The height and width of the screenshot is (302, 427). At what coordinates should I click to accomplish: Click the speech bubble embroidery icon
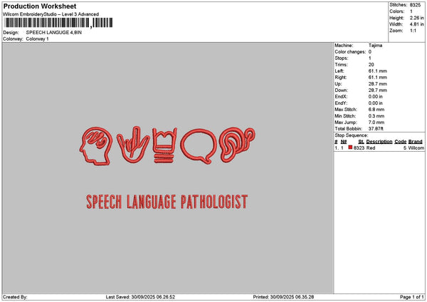tap(199, 146)
